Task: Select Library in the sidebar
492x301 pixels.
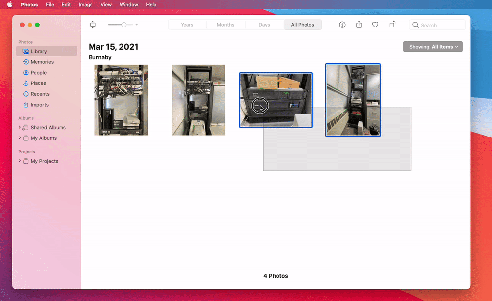Action: pos(46,51)
